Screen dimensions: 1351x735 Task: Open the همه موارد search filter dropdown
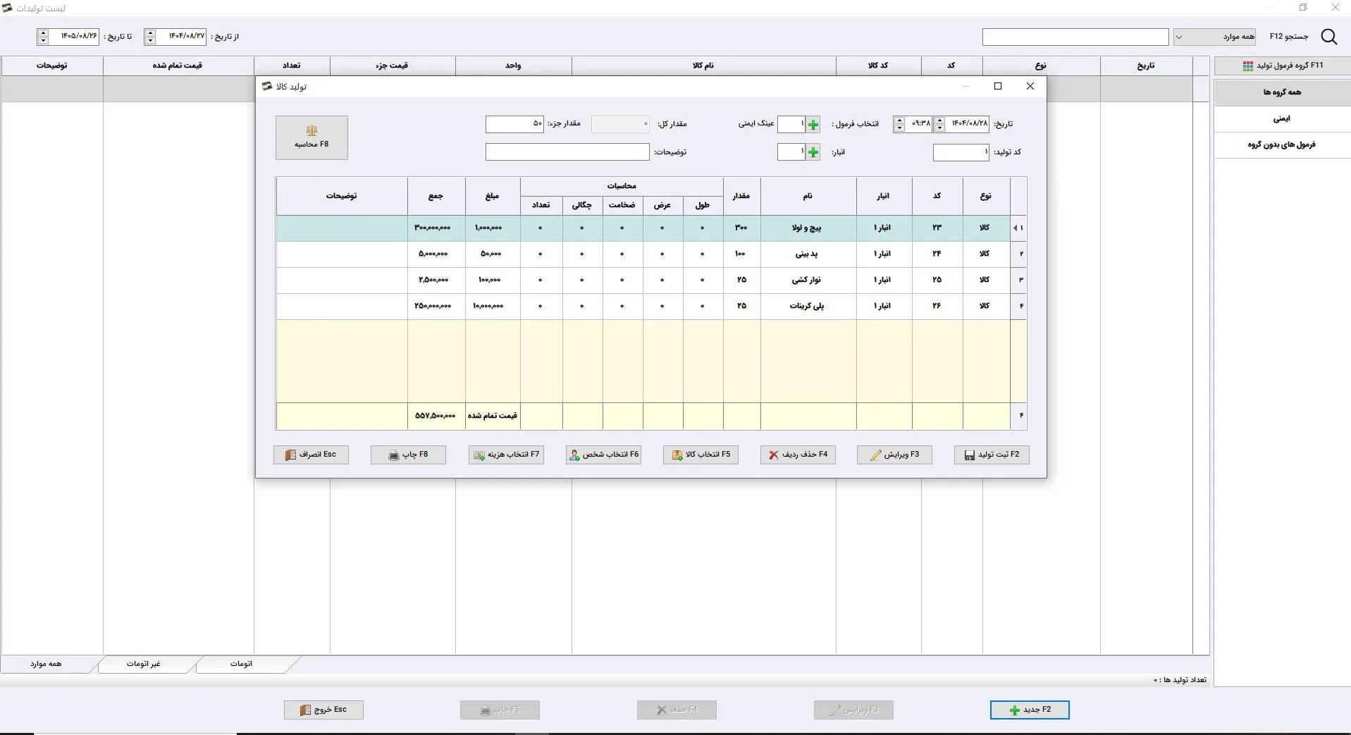[x=1215, y=37]
